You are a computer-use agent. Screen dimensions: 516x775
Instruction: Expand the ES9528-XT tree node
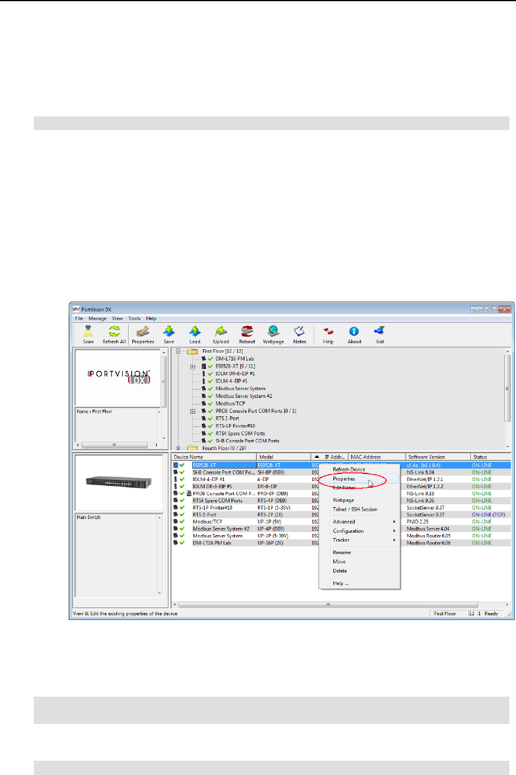coord(193,367)
